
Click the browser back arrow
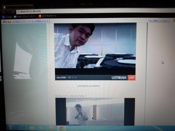pyautogui.click(x=4, y=12)
